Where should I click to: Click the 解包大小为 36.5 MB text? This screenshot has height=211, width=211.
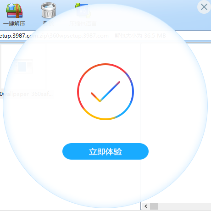140,36
